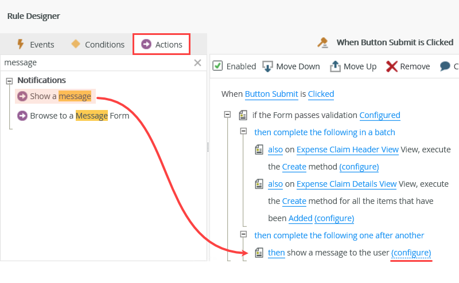The image size is (459, 283).
Task: Click configure link for show message
Action: (411, 252)
